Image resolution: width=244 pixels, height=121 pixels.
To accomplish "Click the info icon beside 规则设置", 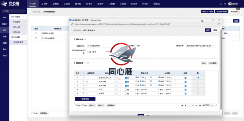I will pos(88,63).
